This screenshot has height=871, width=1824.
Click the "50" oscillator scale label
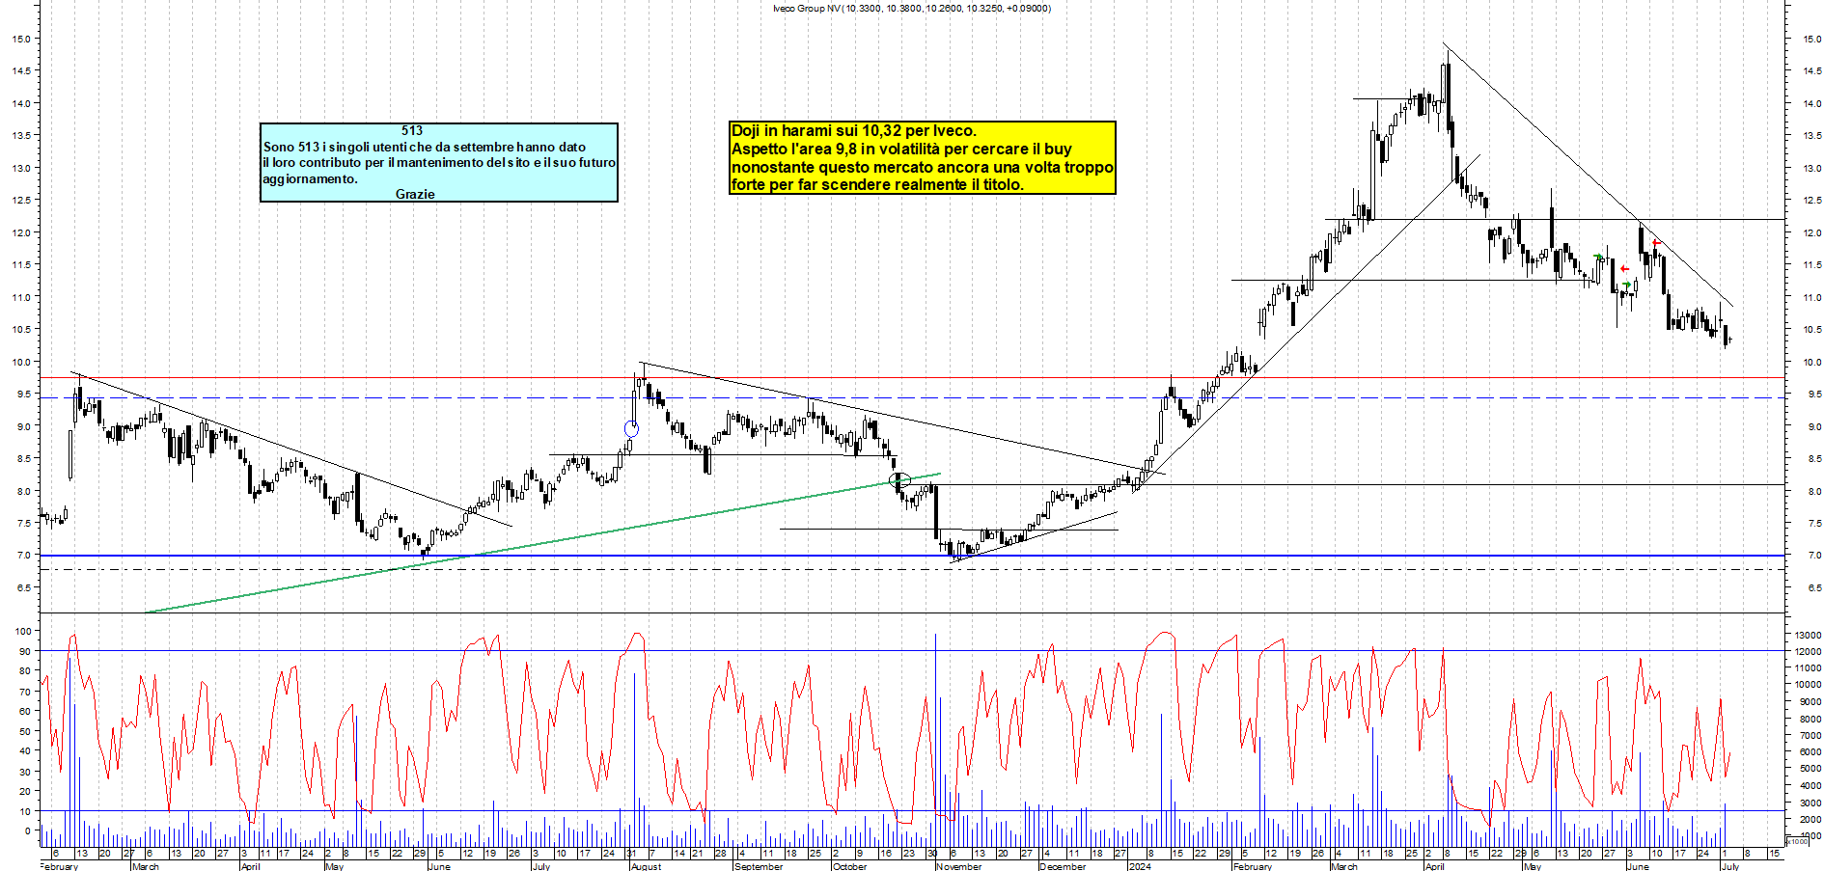25,731
